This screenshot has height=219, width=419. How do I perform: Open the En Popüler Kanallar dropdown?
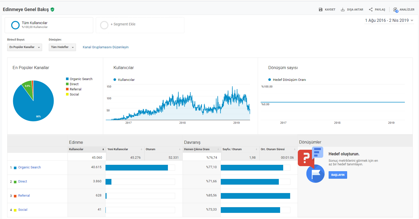25,47
